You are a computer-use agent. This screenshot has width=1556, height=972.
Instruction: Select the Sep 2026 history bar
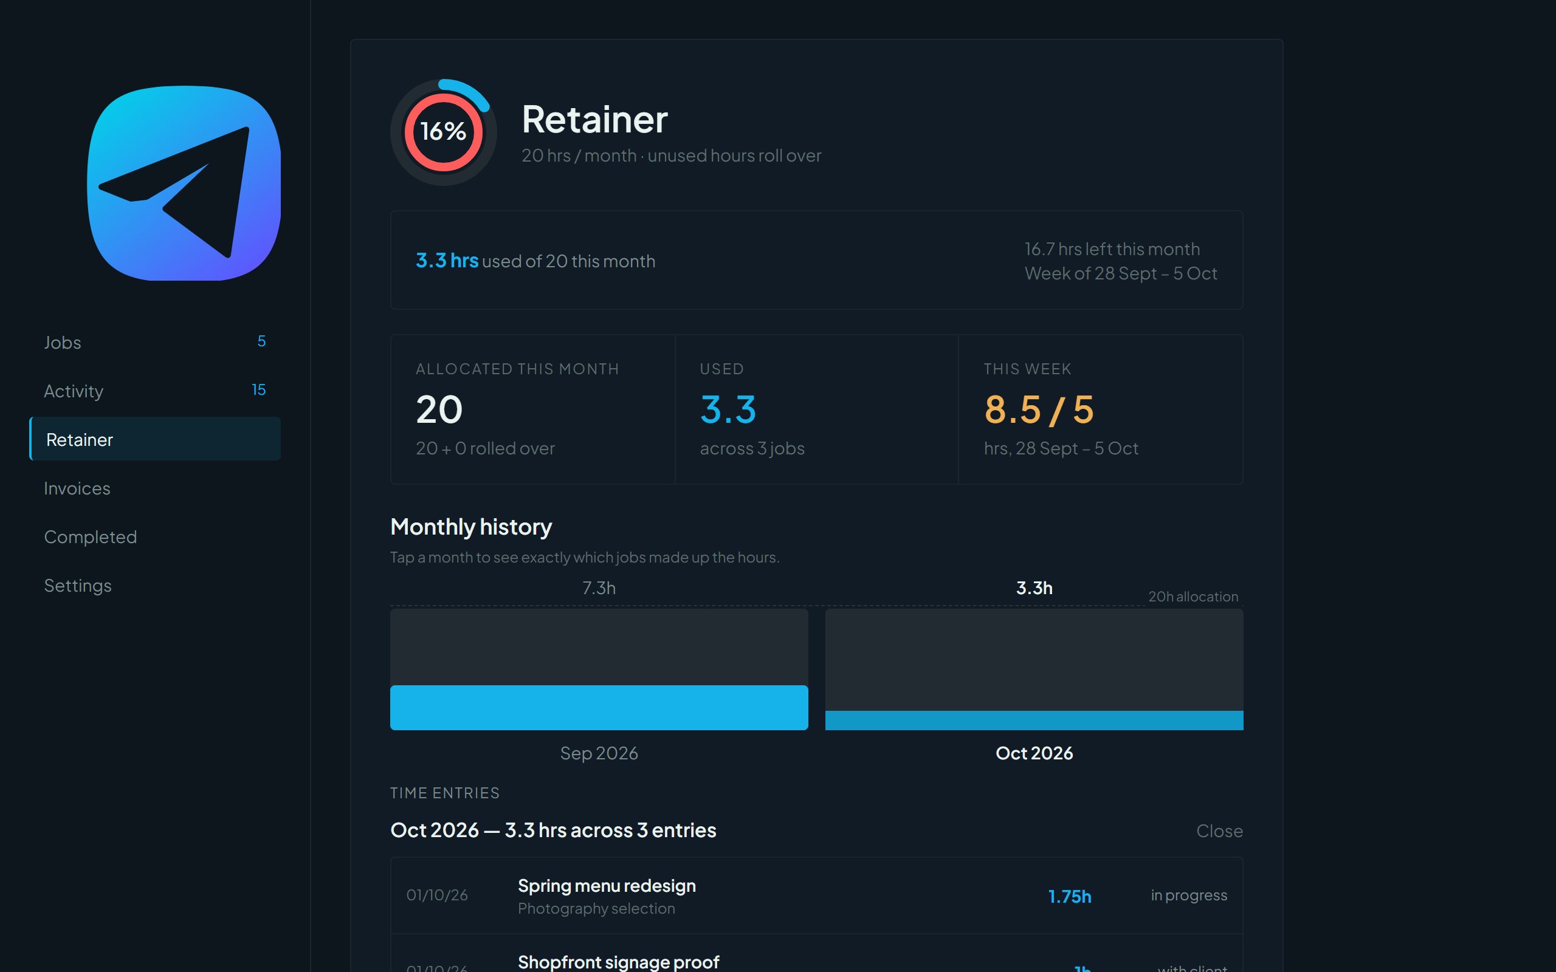click(599, 669)
